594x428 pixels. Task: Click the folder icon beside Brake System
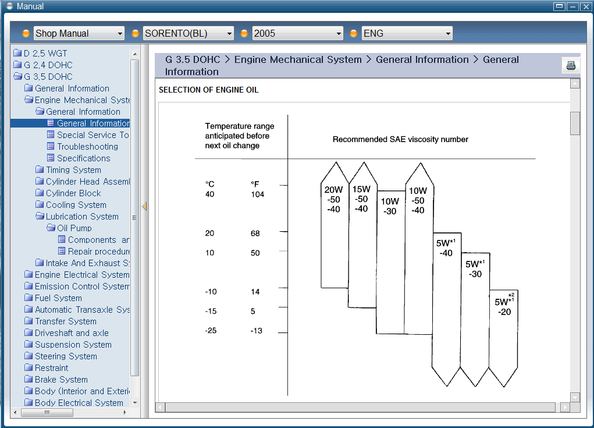point(29,380)
